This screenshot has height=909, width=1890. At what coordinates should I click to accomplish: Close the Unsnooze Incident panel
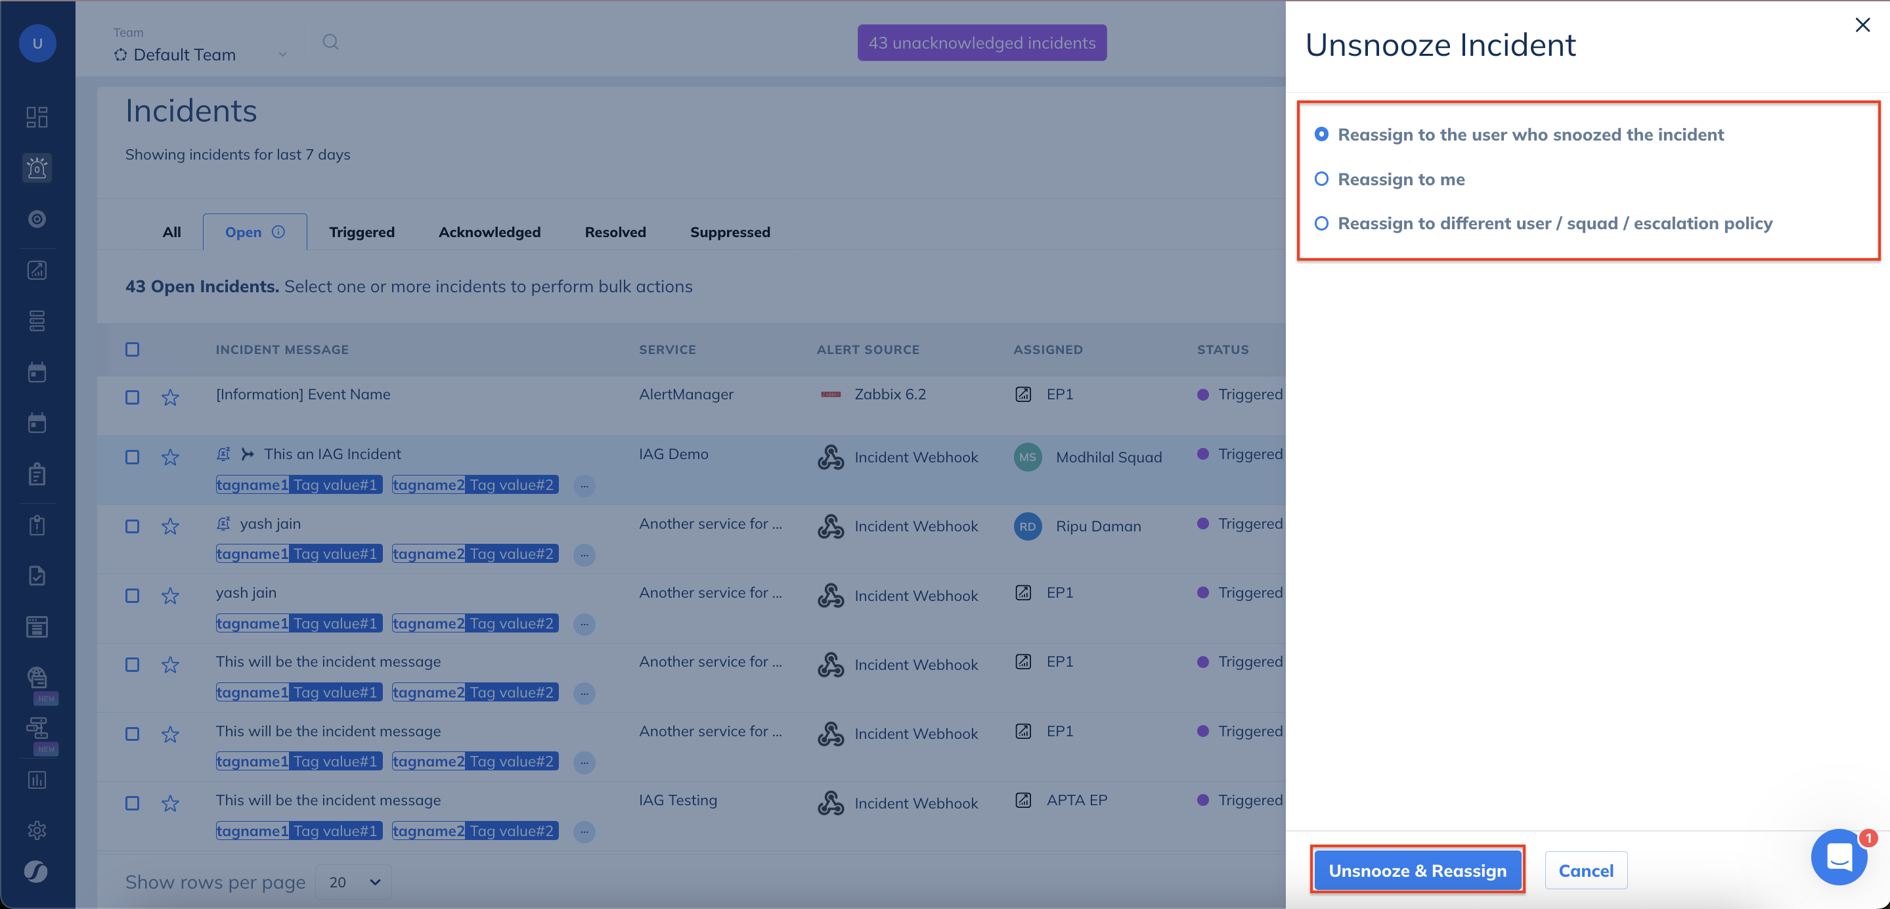click(x=1862, y=25)
